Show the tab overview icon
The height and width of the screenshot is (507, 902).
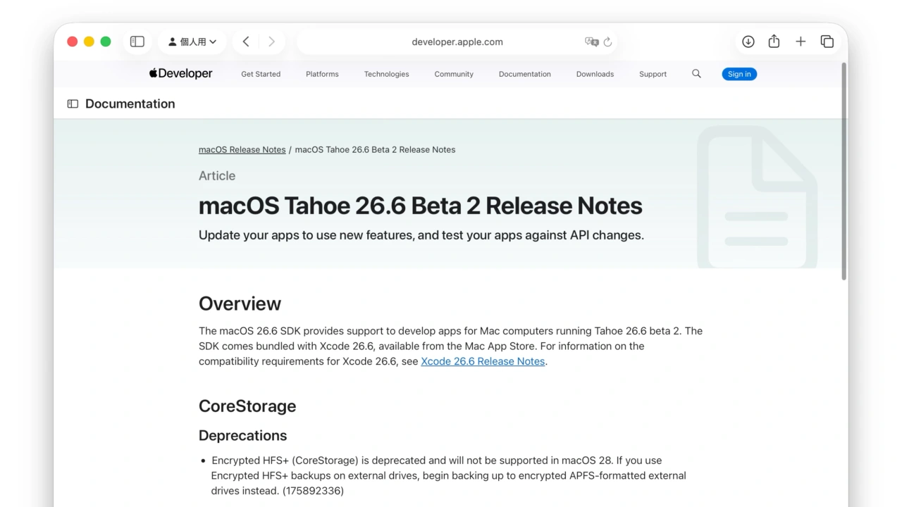point(827,42)
